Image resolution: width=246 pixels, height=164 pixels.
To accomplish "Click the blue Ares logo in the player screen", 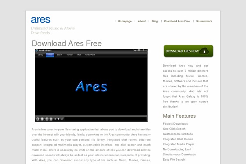I will tap(91, 86).
